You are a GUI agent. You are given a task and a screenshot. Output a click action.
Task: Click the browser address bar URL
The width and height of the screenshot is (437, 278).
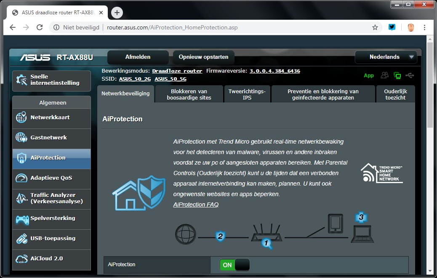tap(172, 27)
